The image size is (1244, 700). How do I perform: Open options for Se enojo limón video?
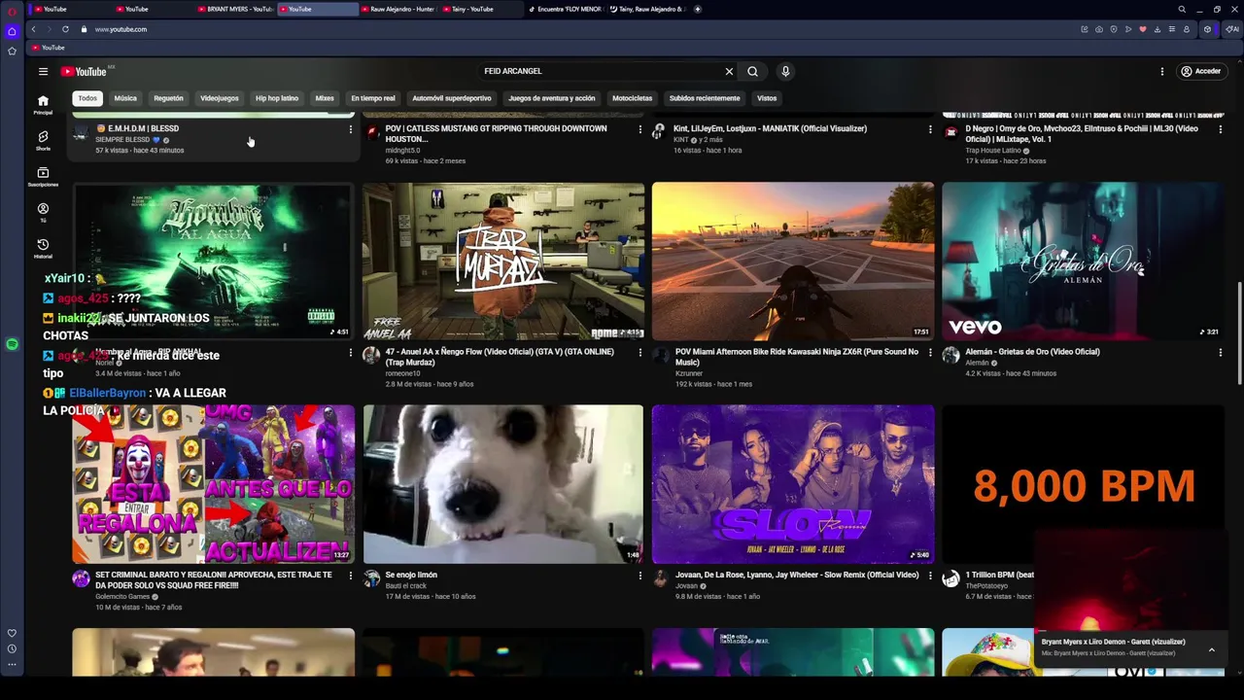(x=639, y=576)
